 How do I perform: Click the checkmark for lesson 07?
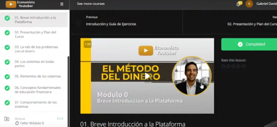(x=7, y=103)
